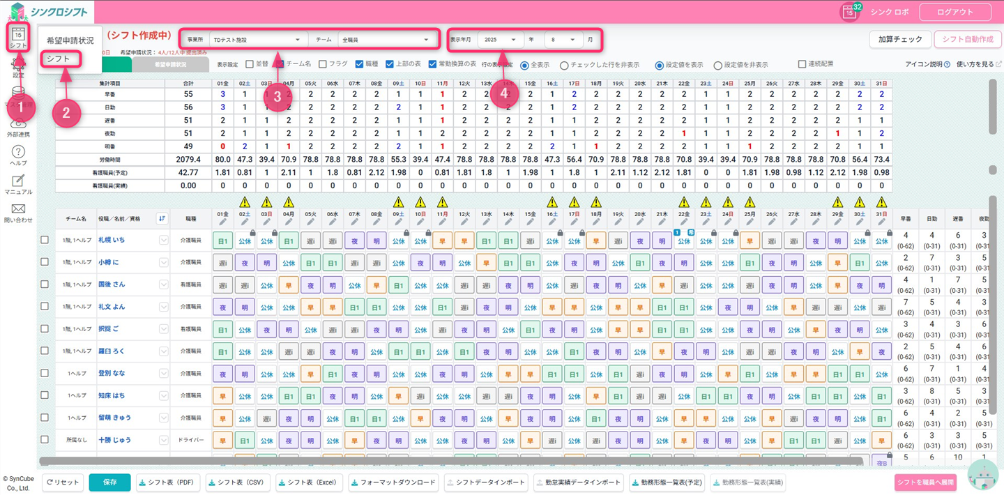
Task: Click the ログアウト button
Action: click(x=955, y=12)
